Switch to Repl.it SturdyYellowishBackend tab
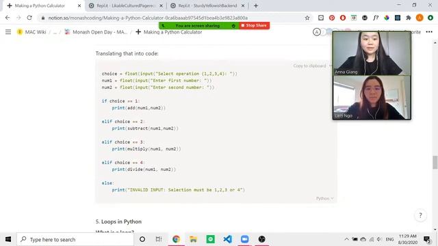 [x=207, y=5]
